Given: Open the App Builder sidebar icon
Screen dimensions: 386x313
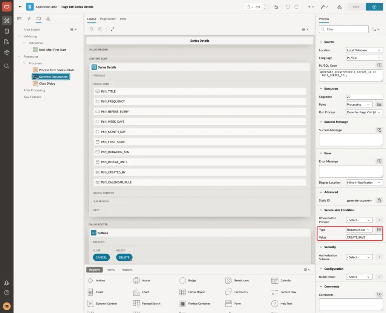Looking at the screenshot, I should tap(7, 21).
